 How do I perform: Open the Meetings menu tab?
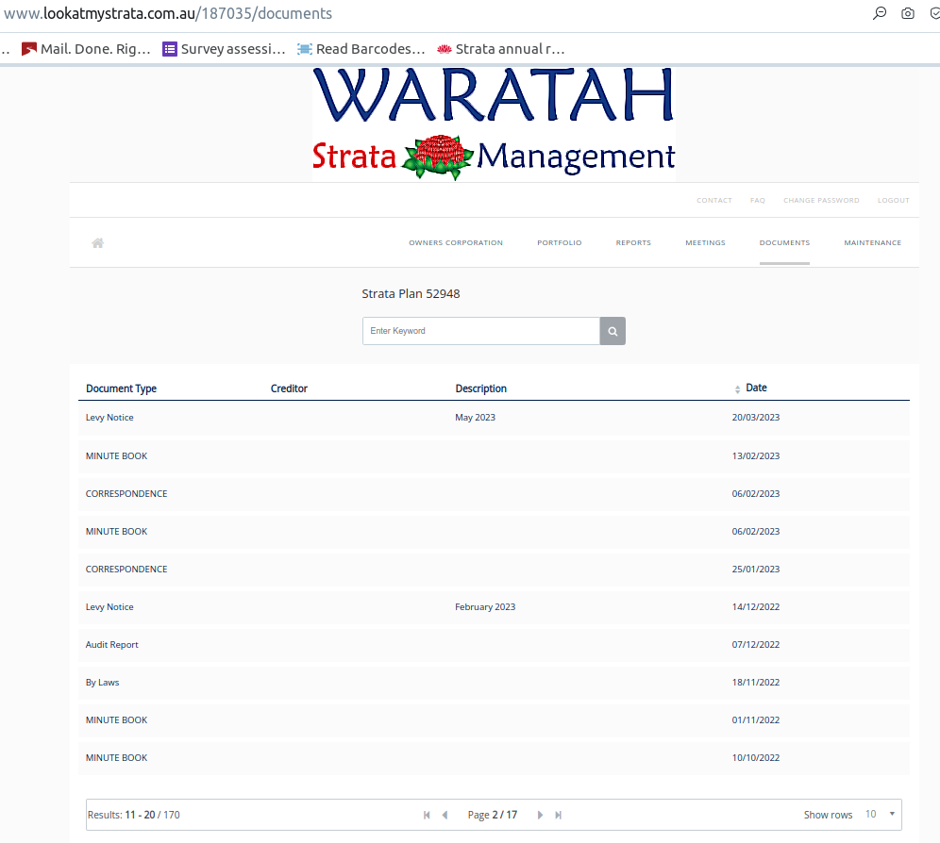[x=705, y=243]
